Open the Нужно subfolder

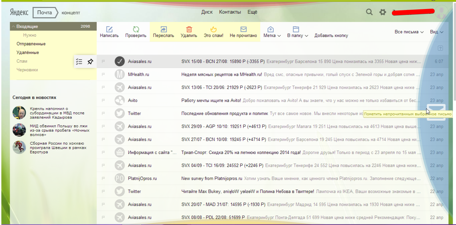tap(30, 35)
